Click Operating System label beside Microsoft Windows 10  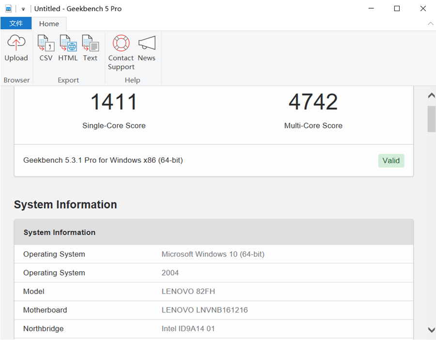coord(54,254)
